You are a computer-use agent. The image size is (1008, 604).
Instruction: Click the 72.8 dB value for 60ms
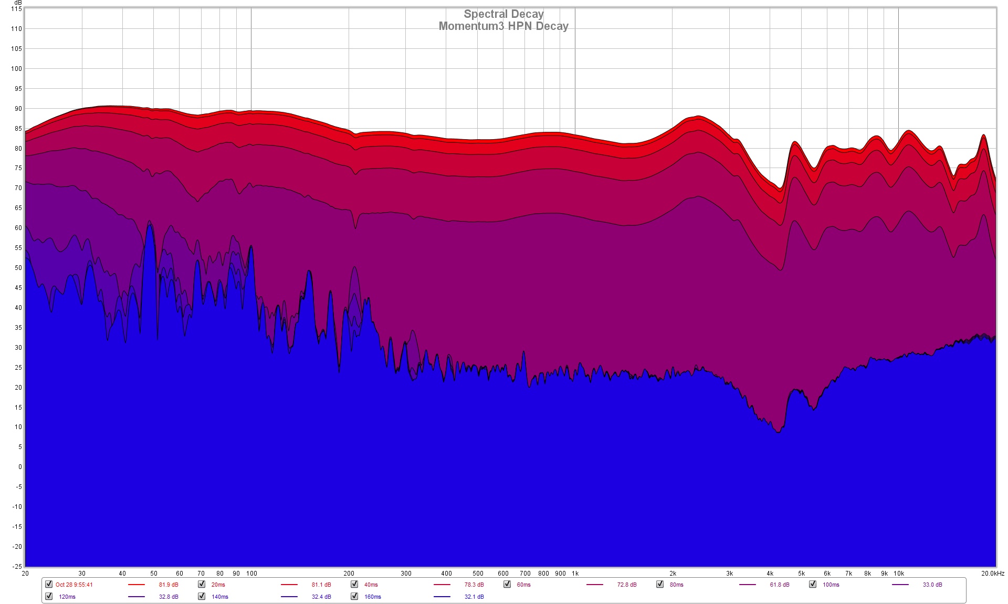(627, 585)
